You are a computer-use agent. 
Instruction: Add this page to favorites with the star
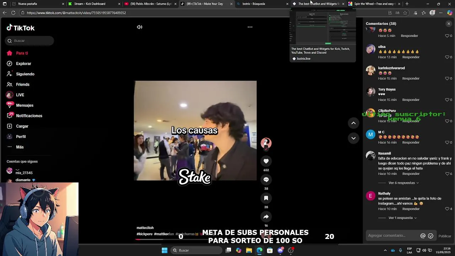[405, 13]
